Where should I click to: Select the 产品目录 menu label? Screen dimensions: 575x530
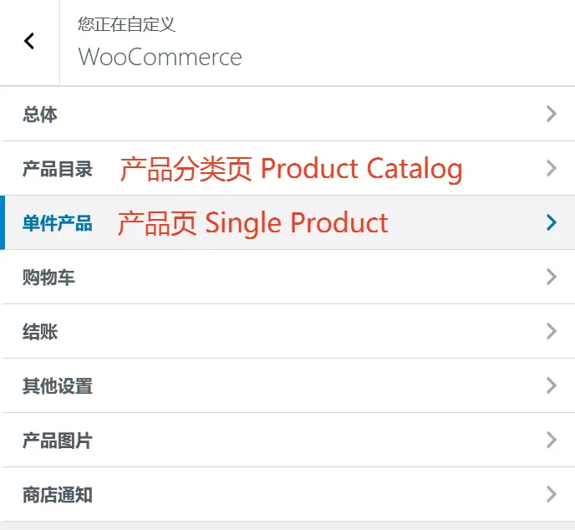coord(58,169)
